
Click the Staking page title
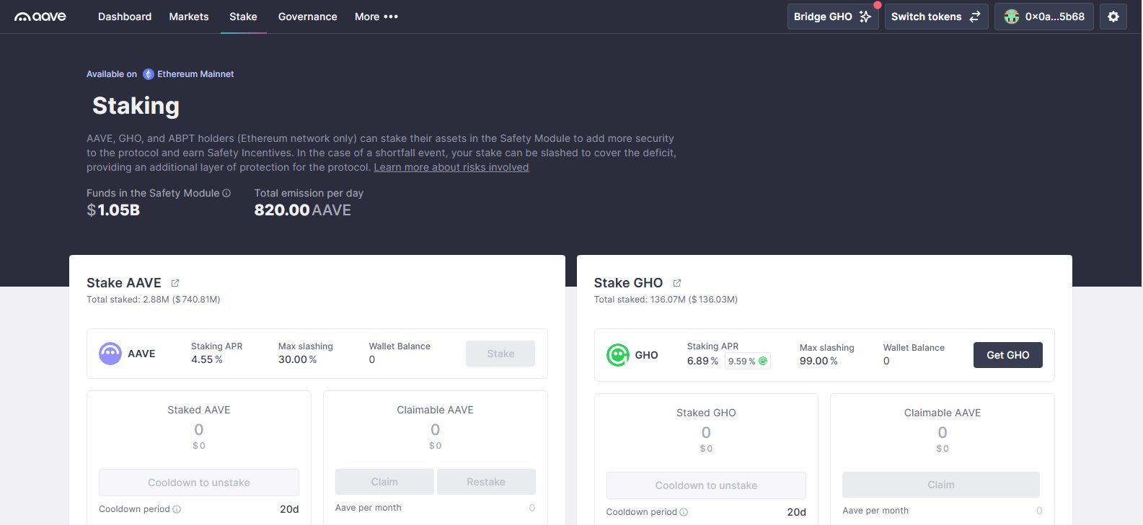(136, 106)
